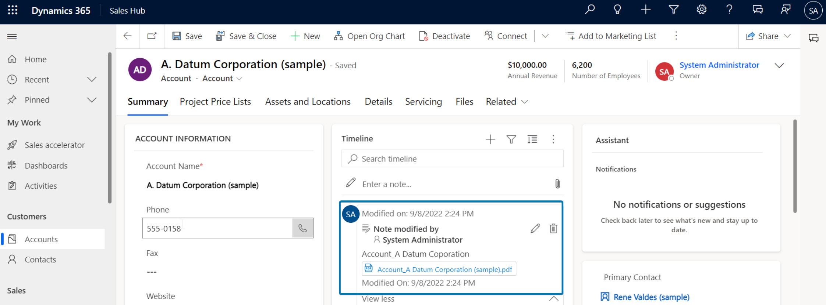Edit the timeline note with pencil icon
This screenshot has height=305, width=826.
[535, 229]
